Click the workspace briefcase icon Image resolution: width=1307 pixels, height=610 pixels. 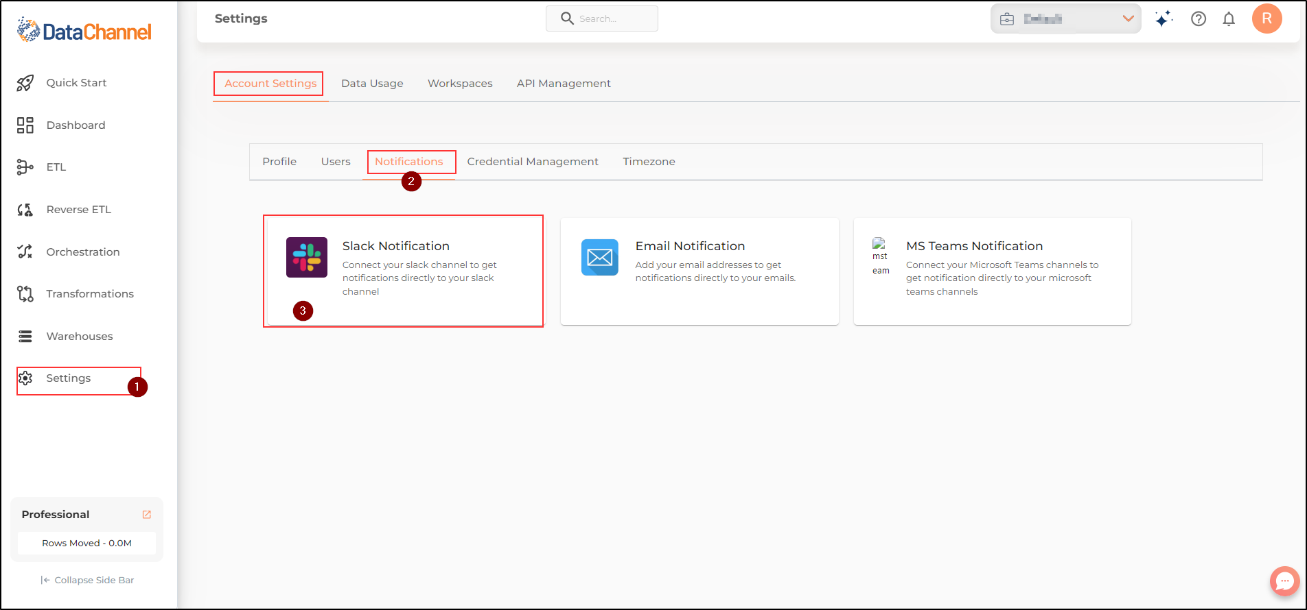click(1007, 19)
